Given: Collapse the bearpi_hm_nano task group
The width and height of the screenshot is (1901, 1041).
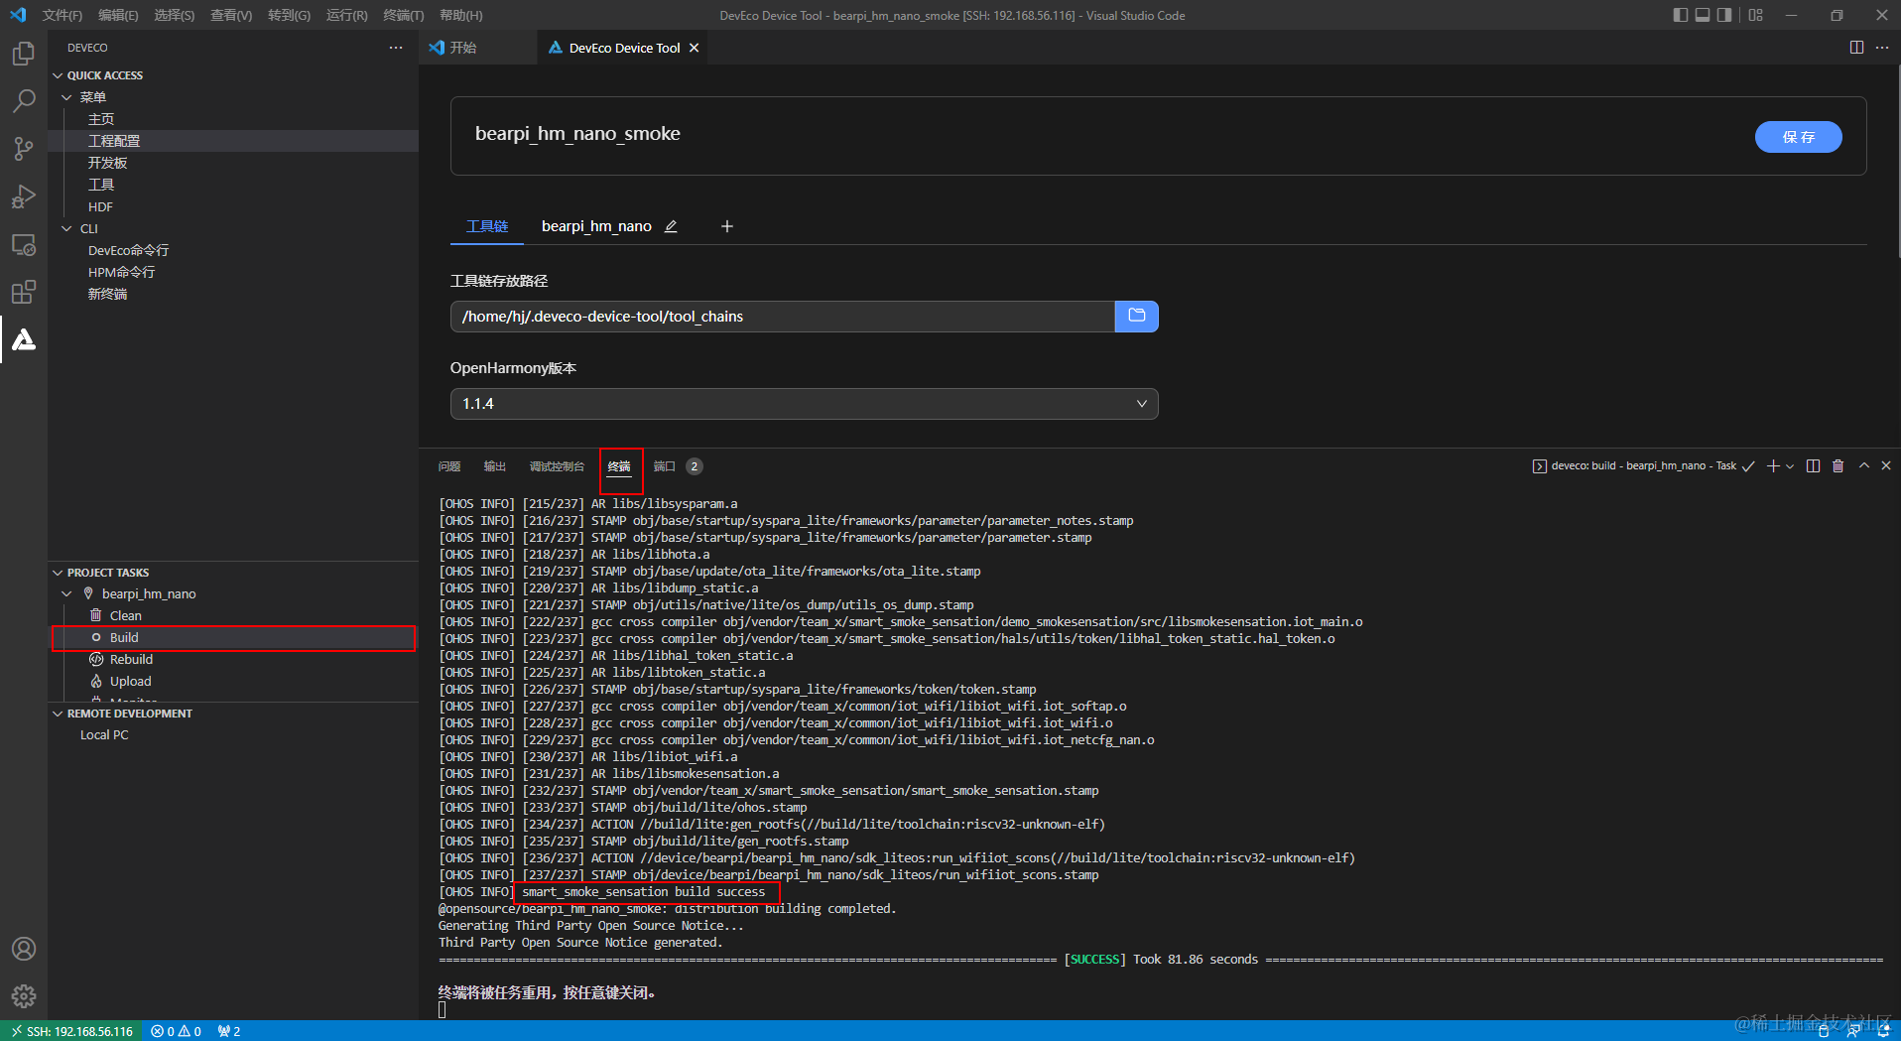Looking at the screenshot, I should [x=66, y=593].
